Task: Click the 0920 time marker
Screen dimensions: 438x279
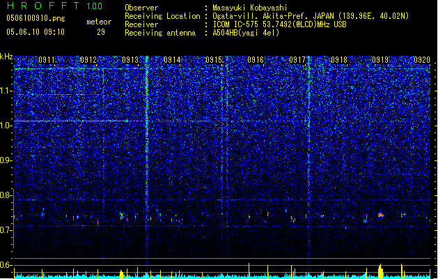Action: 422,60
